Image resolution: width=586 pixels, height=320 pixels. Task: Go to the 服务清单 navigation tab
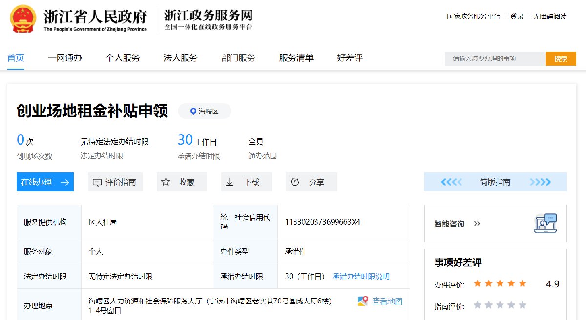[296, 58]
